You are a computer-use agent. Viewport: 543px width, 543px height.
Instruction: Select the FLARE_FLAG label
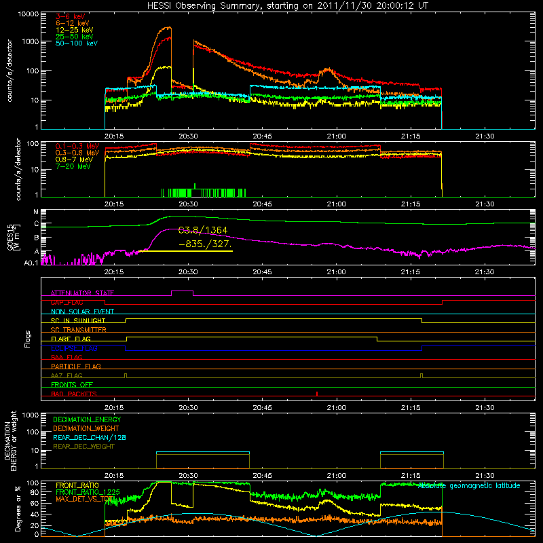tap(71, 339)
